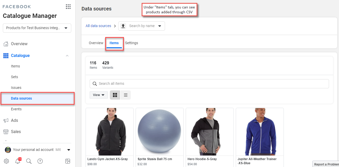Click the "Sprite Stasis Ball 75 cm" product name

point(155,159)
